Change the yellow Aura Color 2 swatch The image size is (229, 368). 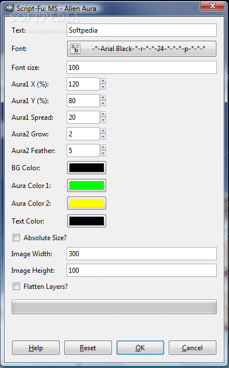point(87,203)
